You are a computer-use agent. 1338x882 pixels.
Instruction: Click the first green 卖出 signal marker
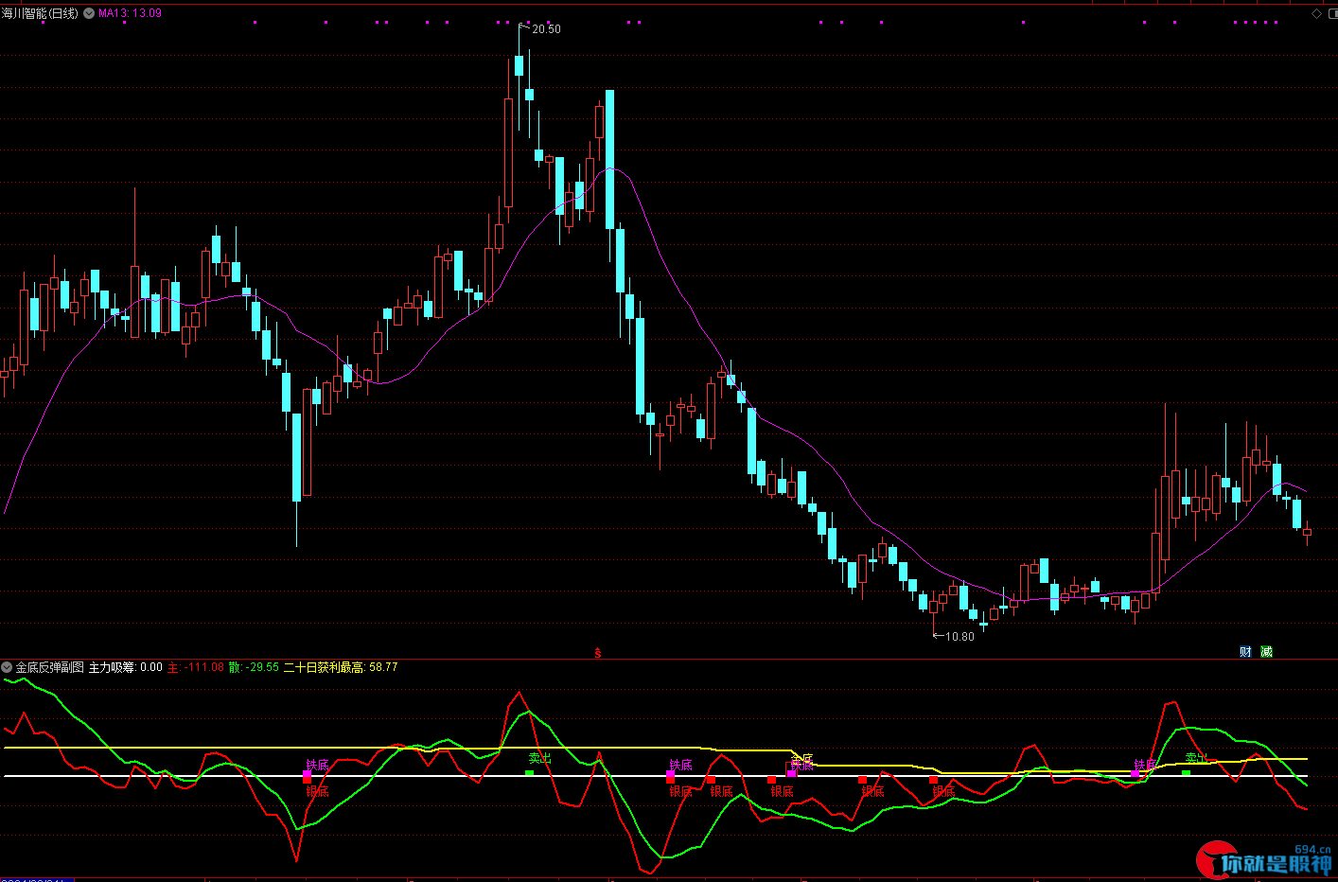click(x=530, y=773)
